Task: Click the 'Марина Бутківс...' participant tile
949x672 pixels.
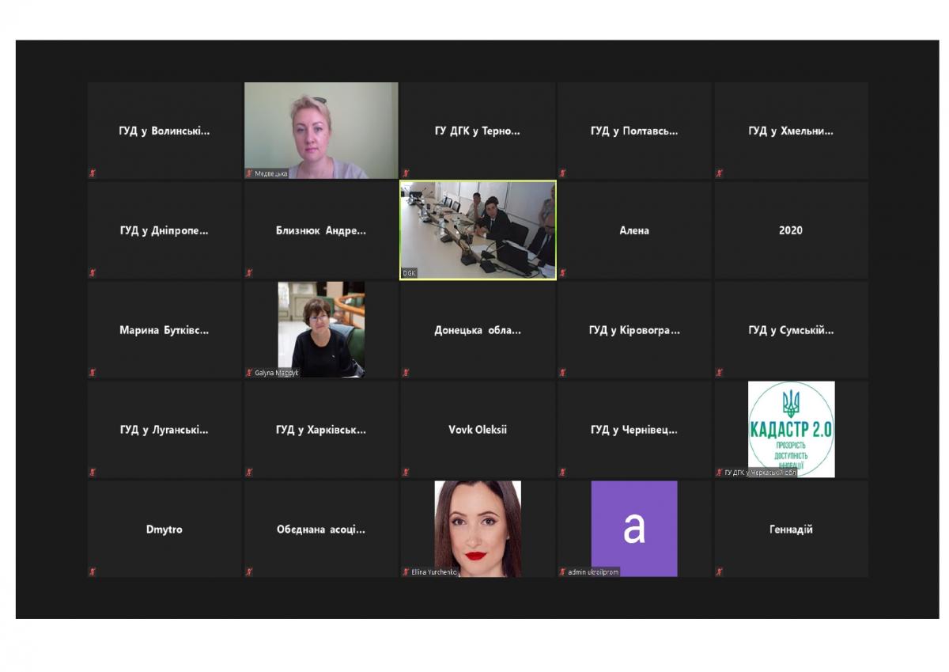Action: 164,331
